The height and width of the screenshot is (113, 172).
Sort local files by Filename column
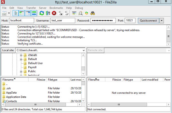pyautogui.click(x=15, y=80)
